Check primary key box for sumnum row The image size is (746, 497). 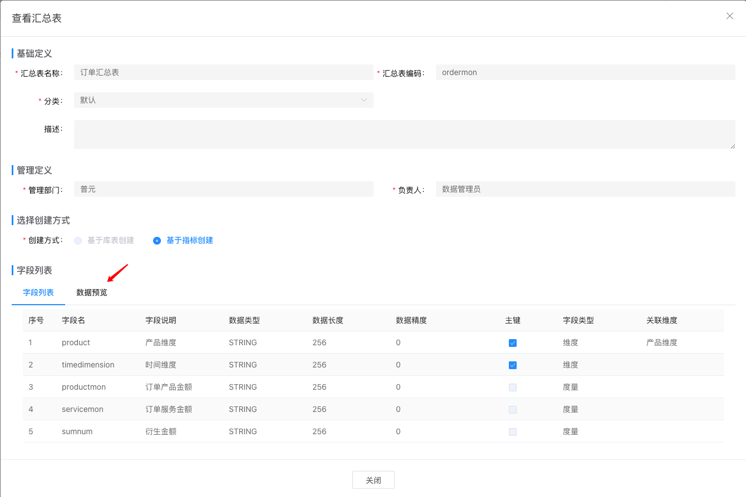coord(513,432)
